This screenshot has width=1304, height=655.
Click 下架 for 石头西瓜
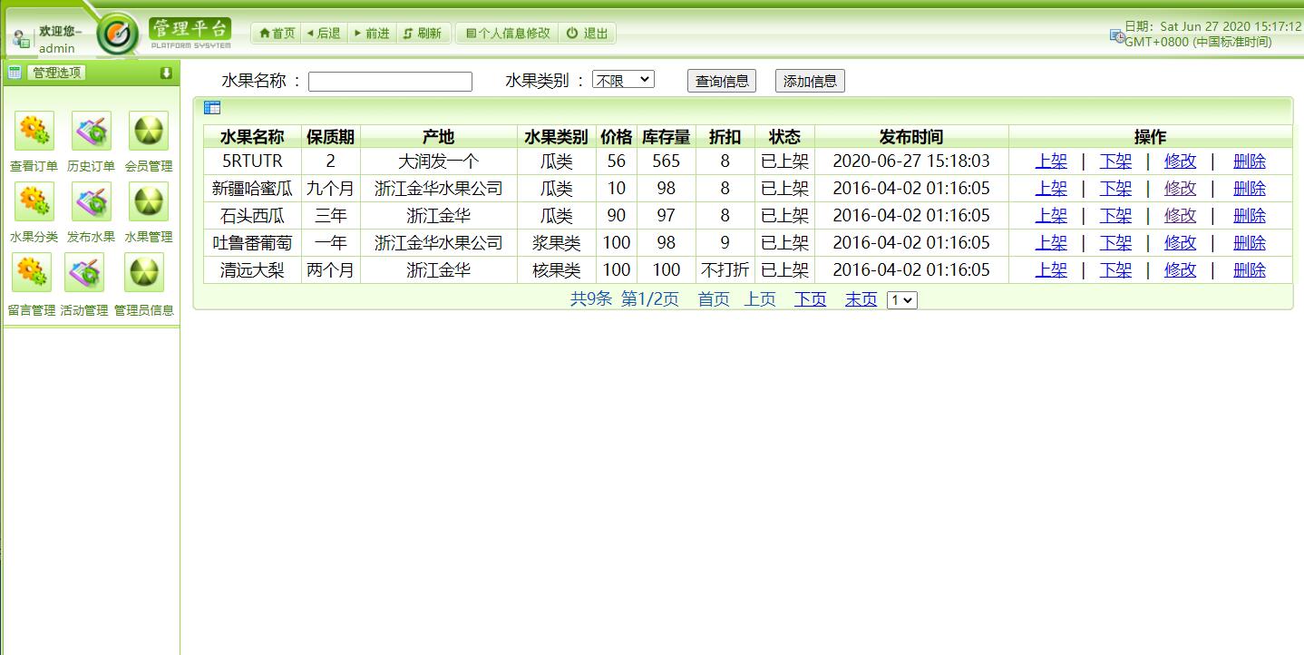click(1115, 215)
